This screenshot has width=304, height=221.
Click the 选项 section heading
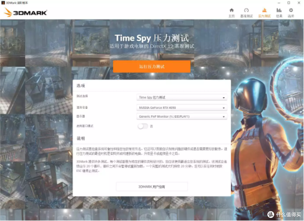[81, 86]
